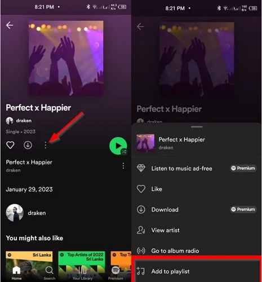Tap the bottom sheet drag handle
The height and width of the screenshot is (282, 262).
tap(197, 127)
